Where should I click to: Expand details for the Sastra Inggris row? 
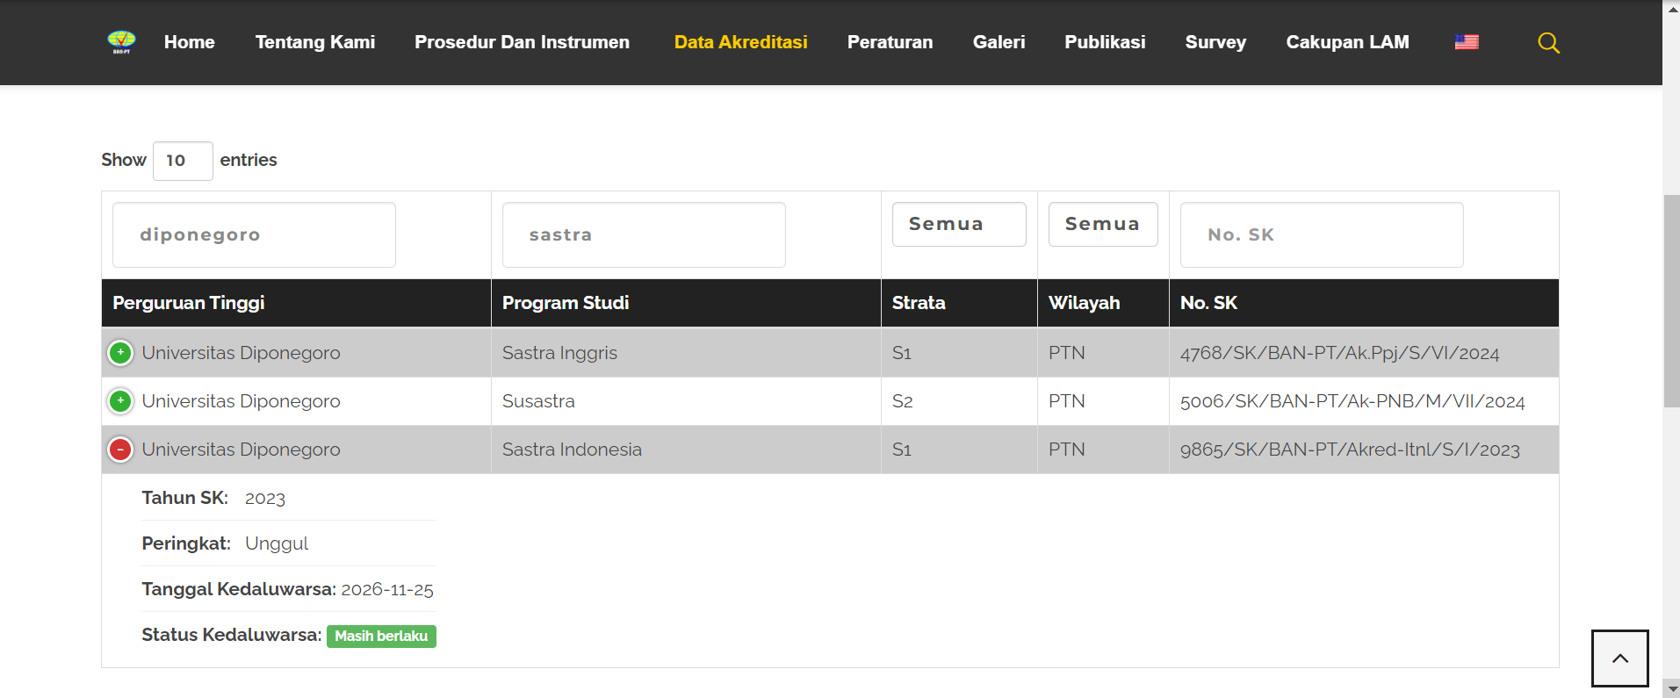click(119, 352)
